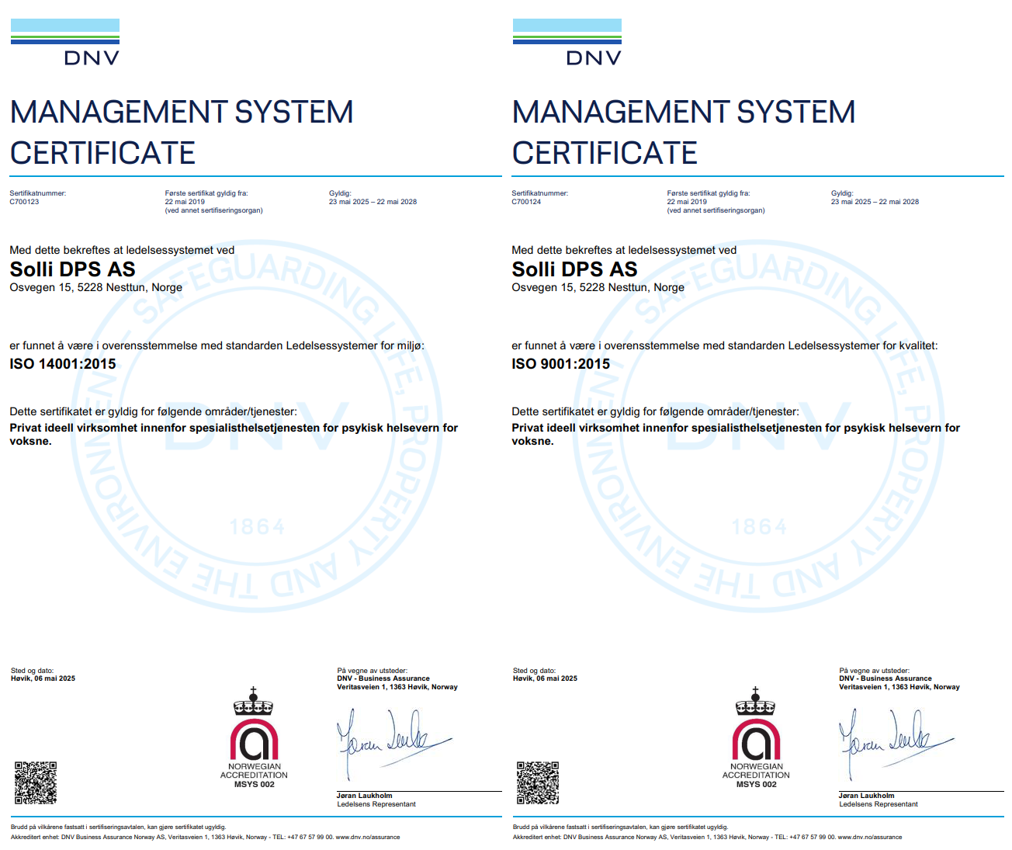Click the QR code on the ISO 9001 certificate
1012x850 pixels.
(538, 782)
